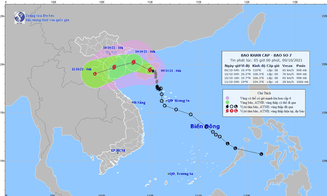The image size is (327, 196).
Task: Click the Biển Đông sea label
Action: 205,126
